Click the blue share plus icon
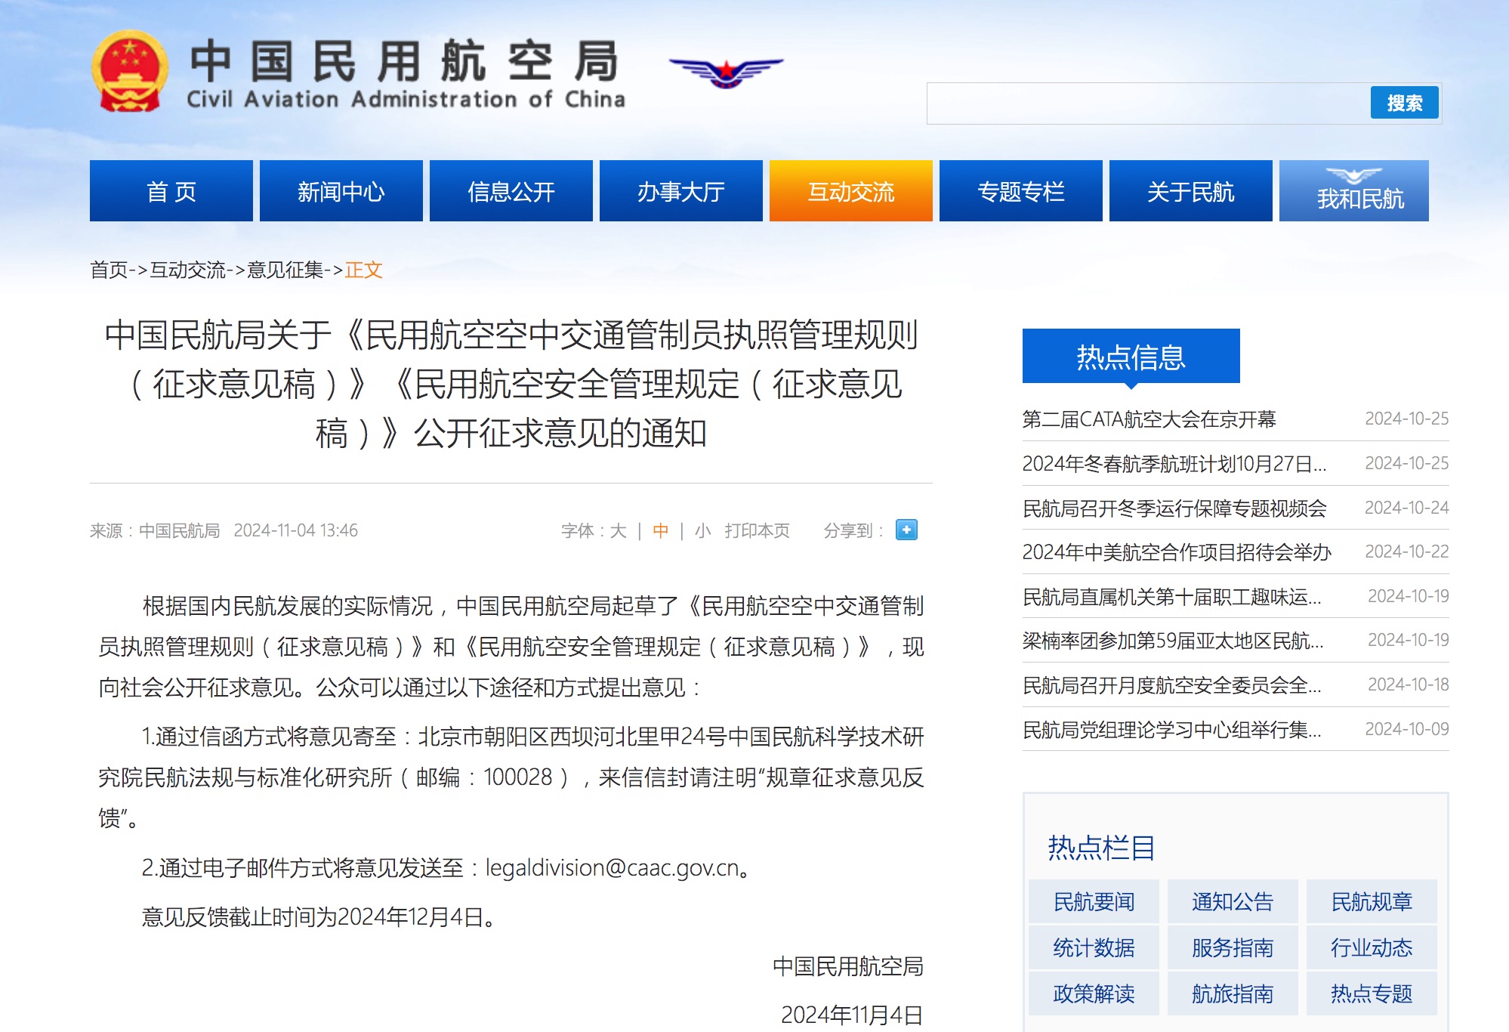 point(906,530)
